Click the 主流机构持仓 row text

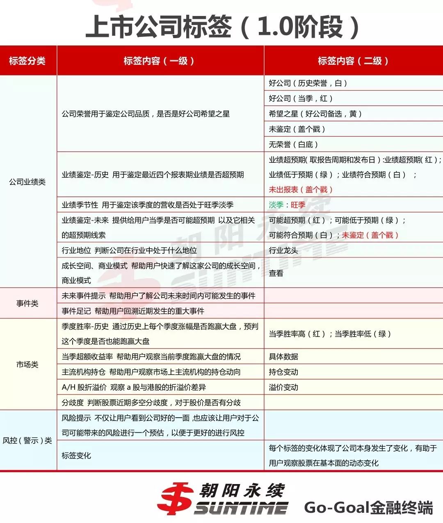pos(151,372)
